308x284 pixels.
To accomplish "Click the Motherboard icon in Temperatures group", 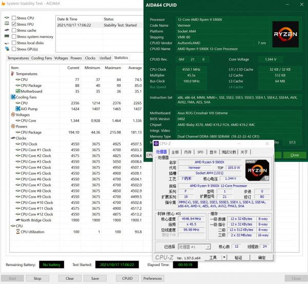I will pos(18,91).
